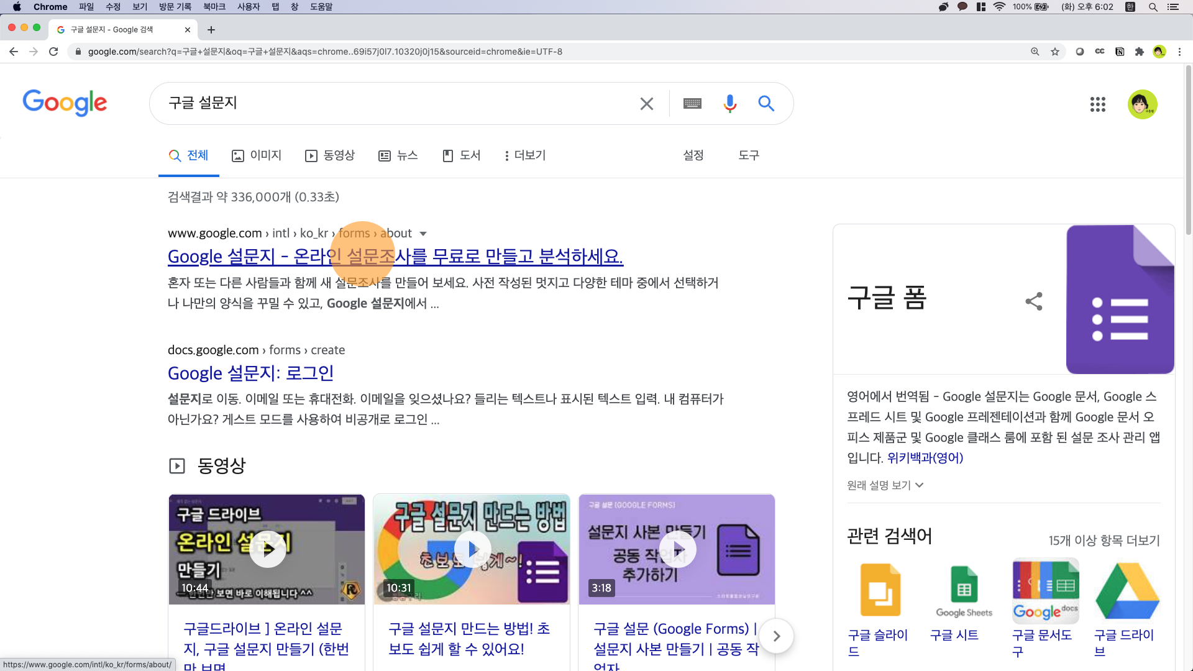This screenshot has width=1193, height=671.
Task: Reload the current page
Action: pos(53,52)
